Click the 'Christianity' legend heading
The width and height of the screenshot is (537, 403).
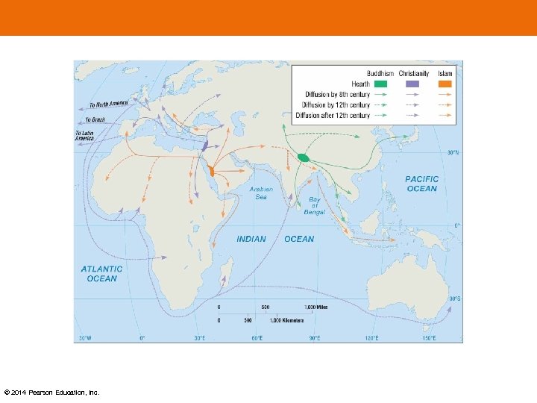pos(414,73)
